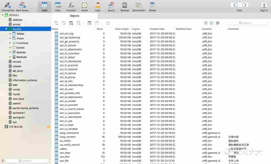
Task: Click the objects Search field
Action: [x=247, y=23]
